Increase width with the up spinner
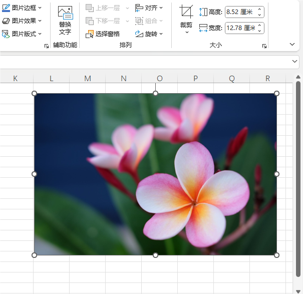This screenshot has width=303, height=294. coord(259,26)
